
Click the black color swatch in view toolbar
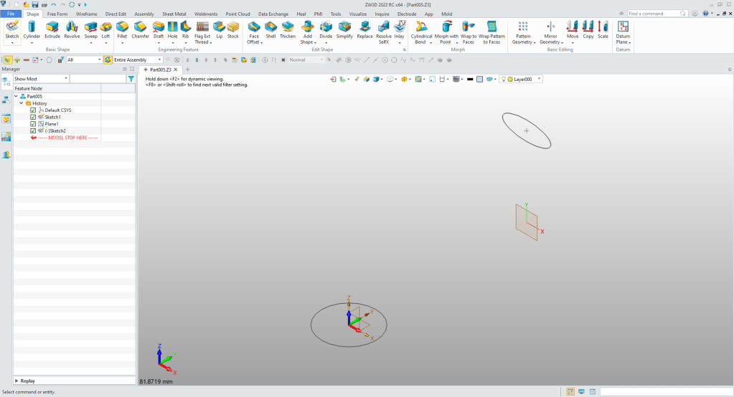[469, 79]
